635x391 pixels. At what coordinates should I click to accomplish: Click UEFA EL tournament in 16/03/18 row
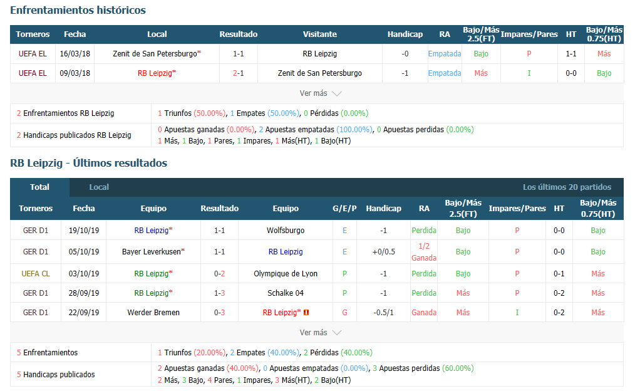tap(33, 53)
